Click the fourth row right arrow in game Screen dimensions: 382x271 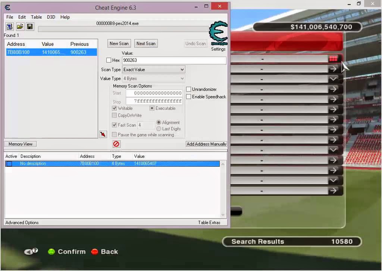click(333, 89)
